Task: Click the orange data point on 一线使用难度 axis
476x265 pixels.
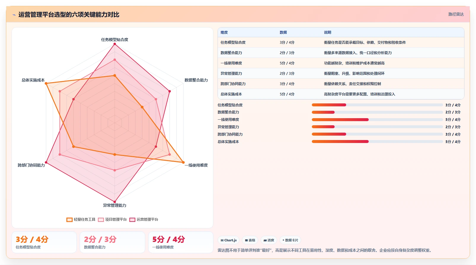Action: tap(183, 162)
